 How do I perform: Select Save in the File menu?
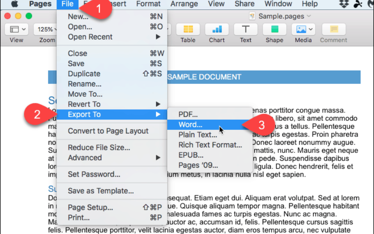click(x=112, y=64)
